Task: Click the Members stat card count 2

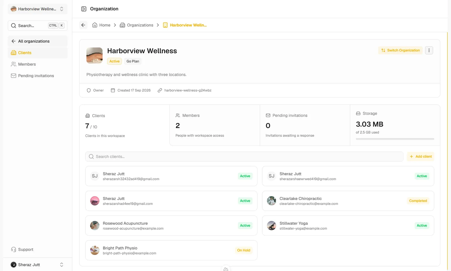Action: pyautogui.click(x=178, y=125)
